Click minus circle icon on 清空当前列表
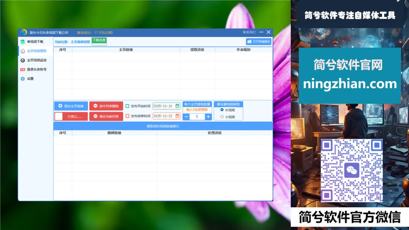The image size is (409, 230). tap(95, 116)
